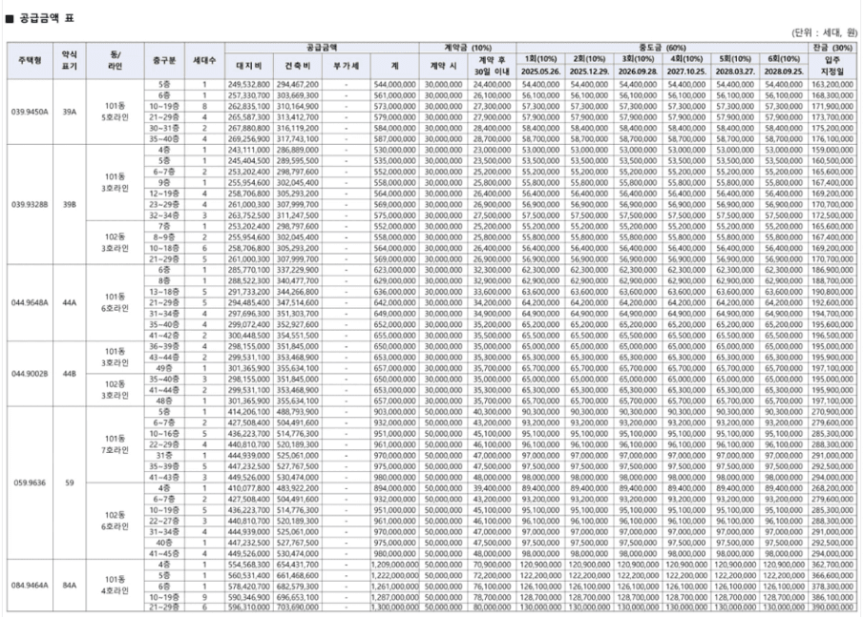Select the '101동 5호라인' cell

click(x=115, y=112)
